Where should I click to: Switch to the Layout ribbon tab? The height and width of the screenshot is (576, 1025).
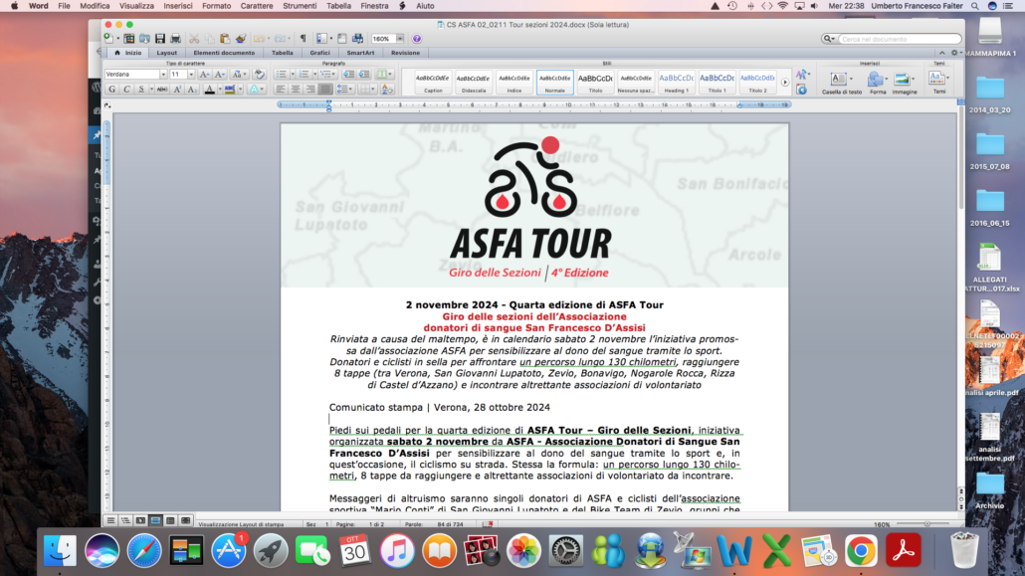tap(167, 53)
